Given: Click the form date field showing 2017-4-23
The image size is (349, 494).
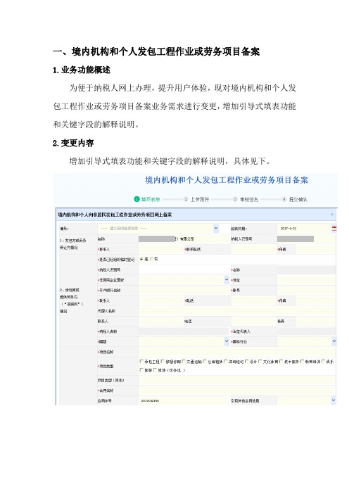Looking at the screenshot, I should coord(304,229).
